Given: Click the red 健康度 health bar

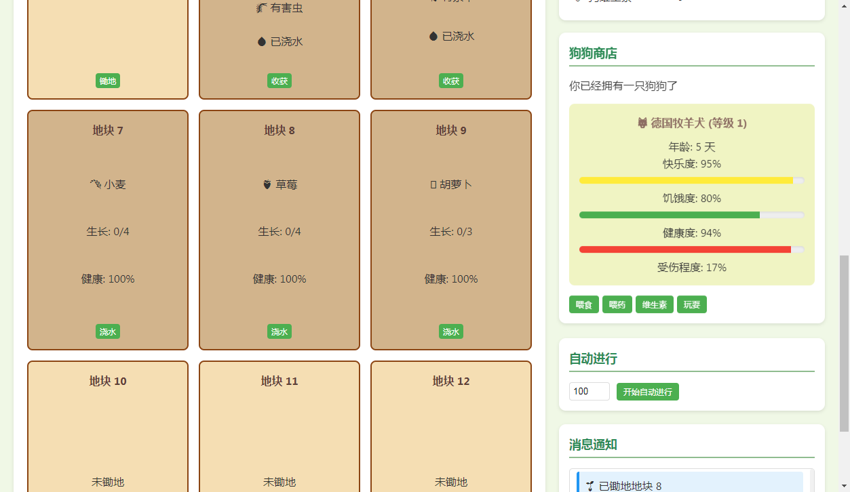Looking at the screenshot, I should [684, 249].
